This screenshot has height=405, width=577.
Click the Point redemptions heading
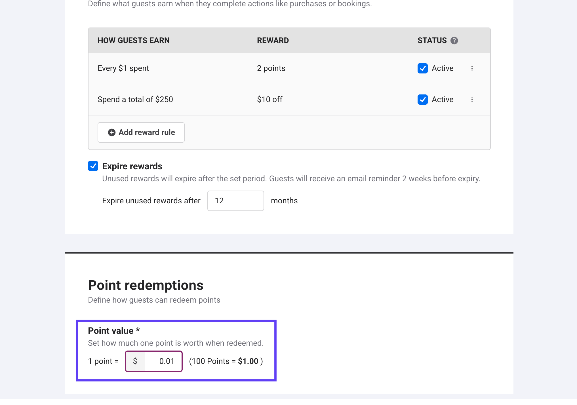(x=146, y=285)
